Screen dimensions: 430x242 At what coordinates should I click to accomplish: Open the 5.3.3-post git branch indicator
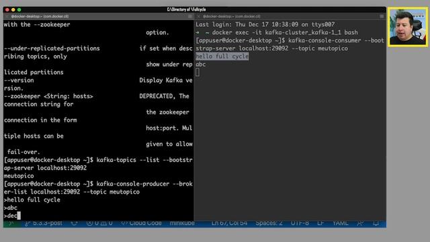44,223
